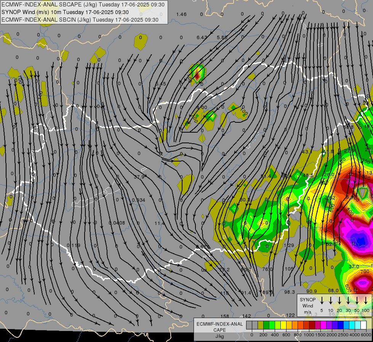Click the 'CAPE' label in the color legend
Screen dimensions: 373x342
tap(219, 330)
